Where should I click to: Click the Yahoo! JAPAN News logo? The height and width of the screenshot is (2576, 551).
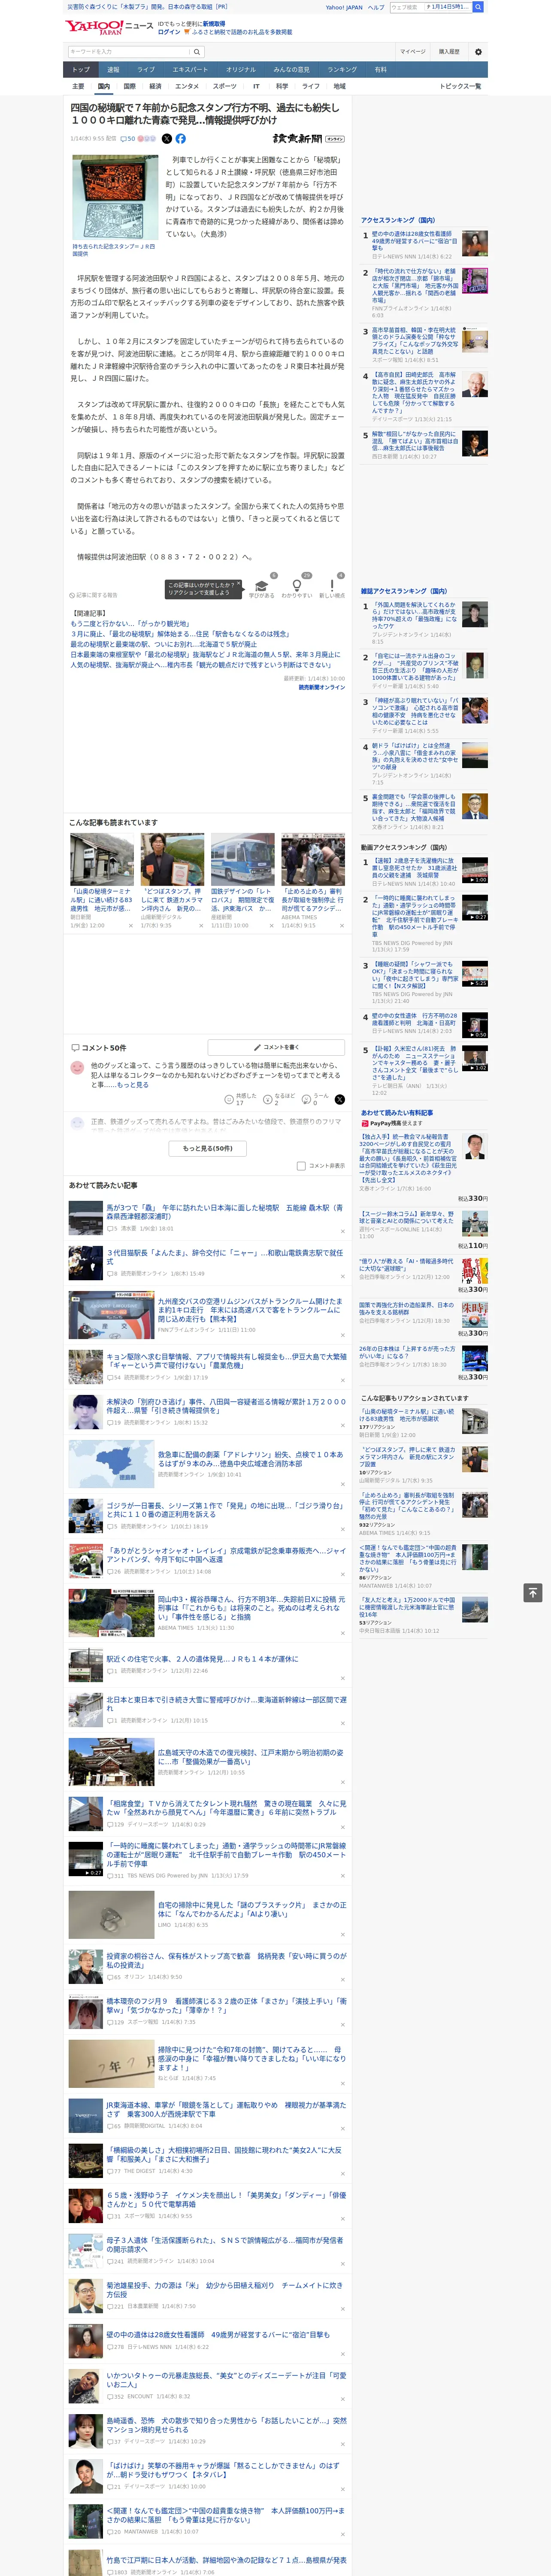point(109,27)
